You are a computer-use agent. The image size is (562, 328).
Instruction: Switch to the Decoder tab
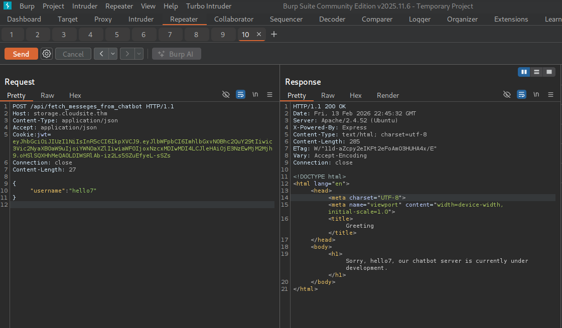(332, 19)
